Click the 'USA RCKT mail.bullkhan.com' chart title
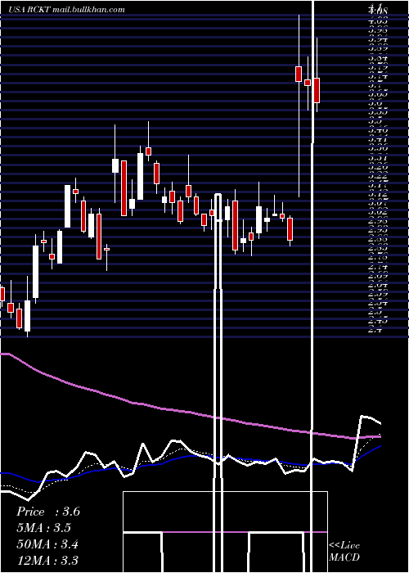The width and height of the screenshot is (409, 573). pos(67,10)
